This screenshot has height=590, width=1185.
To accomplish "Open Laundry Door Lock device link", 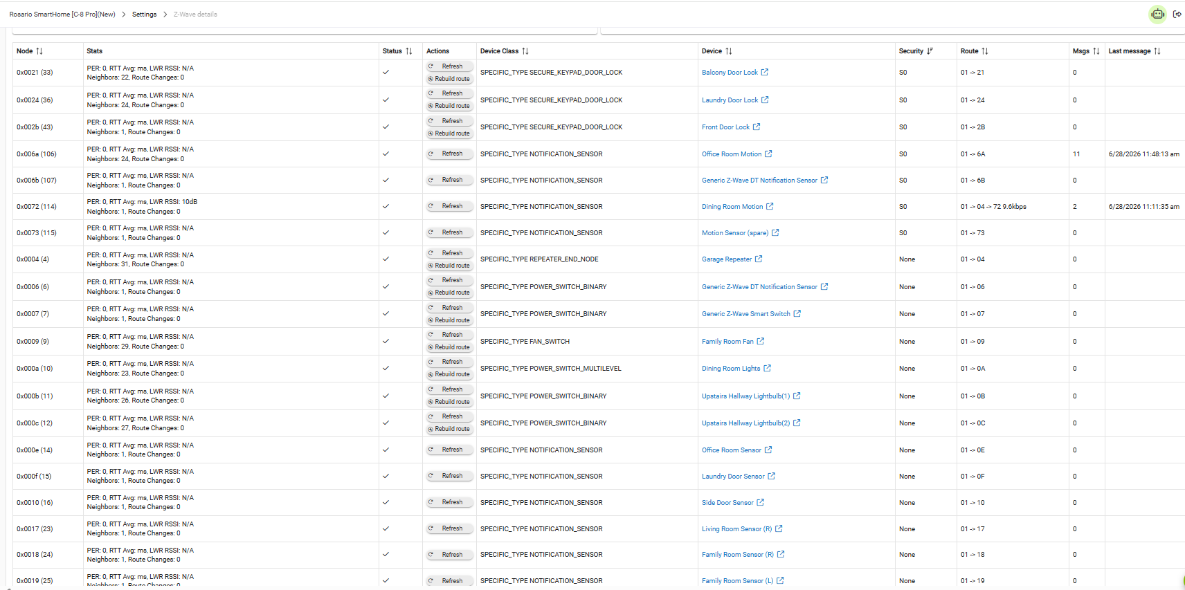I will [730, 100].
